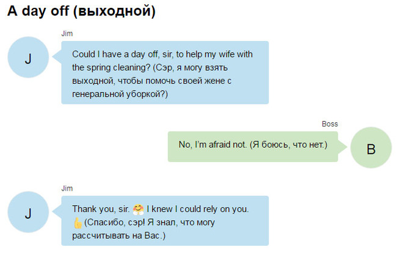Click the "No, I'm afraid not." text
This screenshot has height=256, width=397.
coord(213,145)
